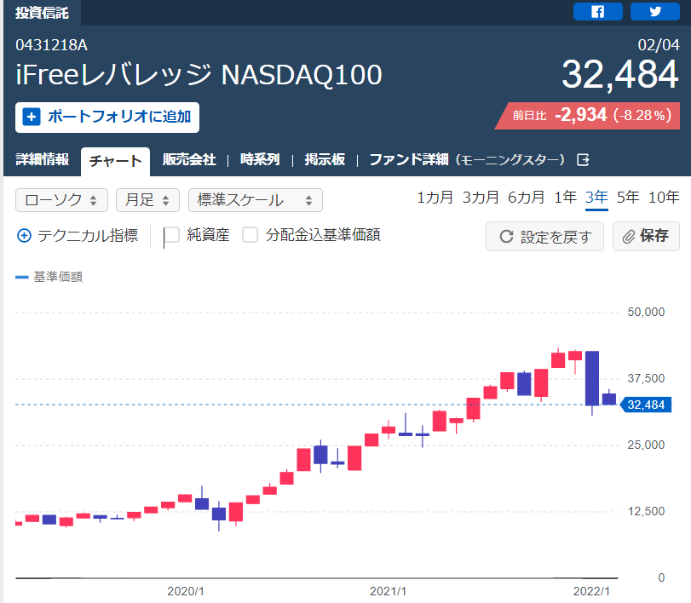
Task: Select the 10年 chart period
Action: click(x=664, y=198)
